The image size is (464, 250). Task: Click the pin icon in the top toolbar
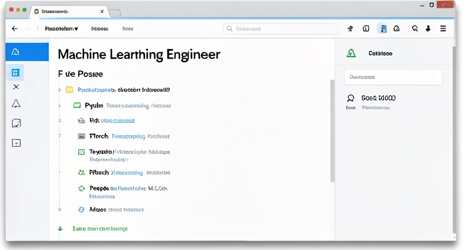[x=350, y=28]
